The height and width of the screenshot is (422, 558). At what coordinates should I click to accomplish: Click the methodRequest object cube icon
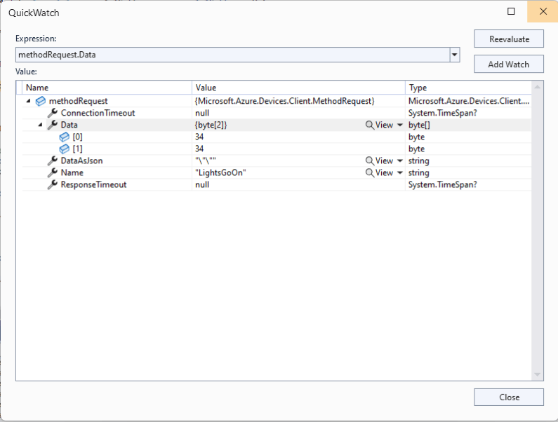point(41,102)
